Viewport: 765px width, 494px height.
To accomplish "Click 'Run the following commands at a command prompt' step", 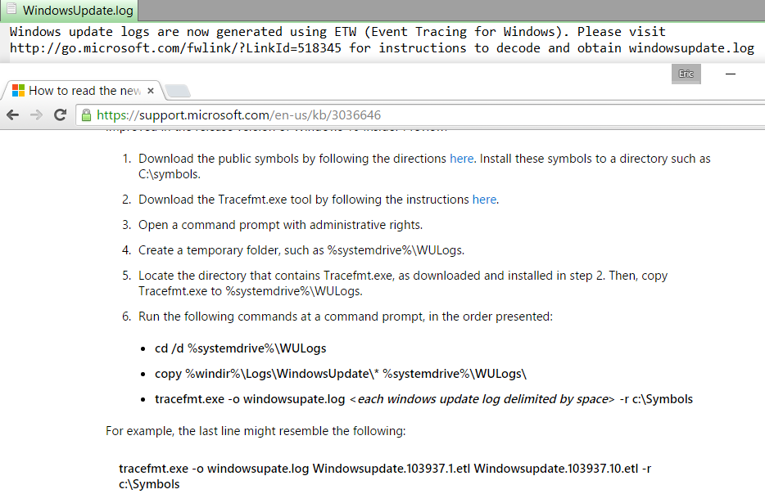I will click(346, 317).
